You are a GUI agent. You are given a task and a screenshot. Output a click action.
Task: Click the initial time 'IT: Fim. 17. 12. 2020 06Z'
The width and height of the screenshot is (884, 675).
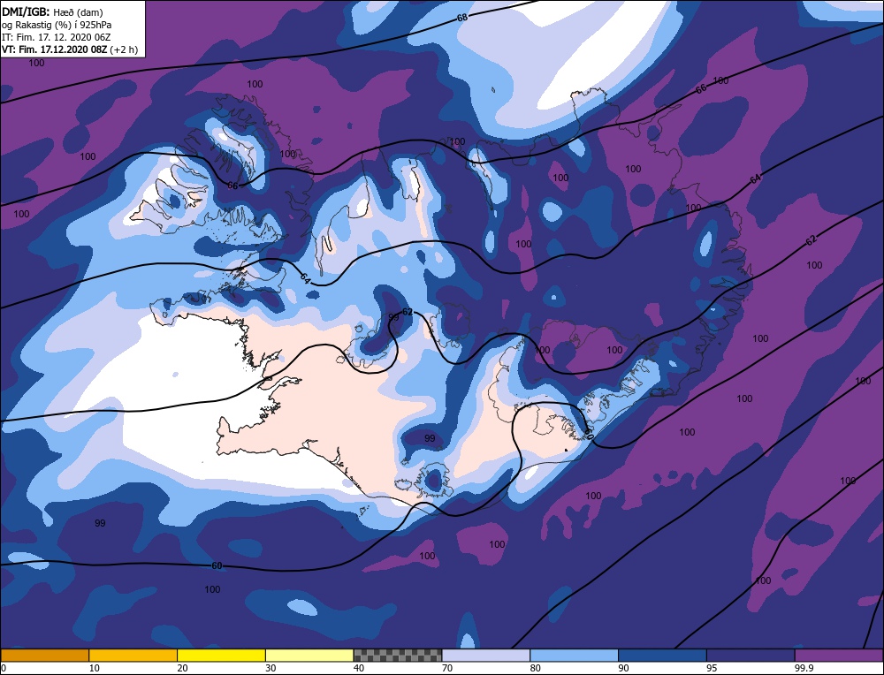[x=57, y=37]
